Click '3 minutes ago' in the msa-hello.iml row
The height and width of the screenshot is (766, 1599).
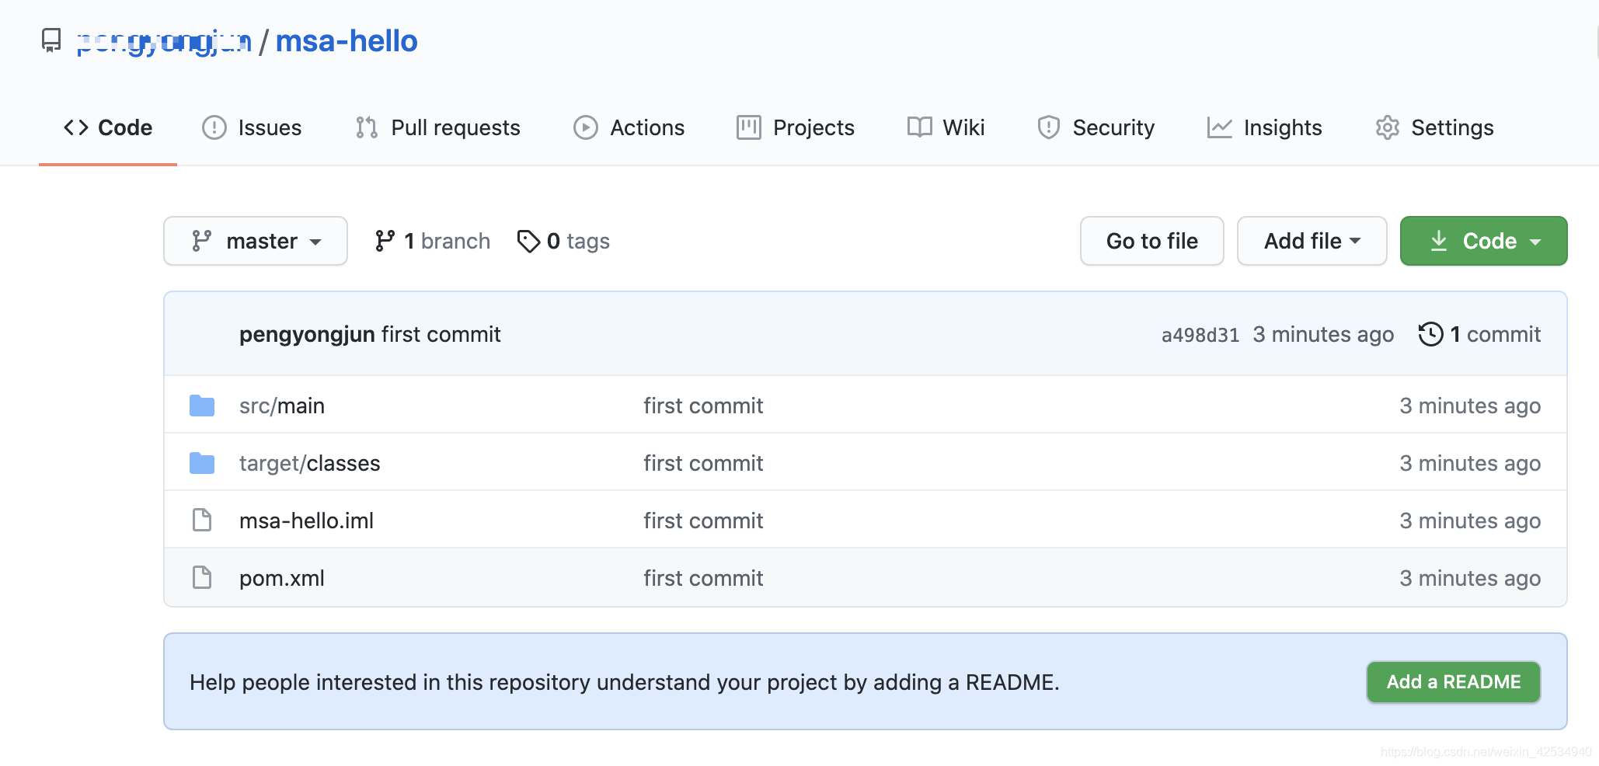point(1470,521)
